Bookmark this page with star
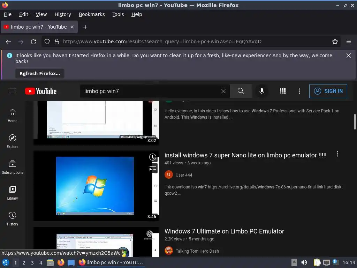357x268 pixels. point(335,42)
